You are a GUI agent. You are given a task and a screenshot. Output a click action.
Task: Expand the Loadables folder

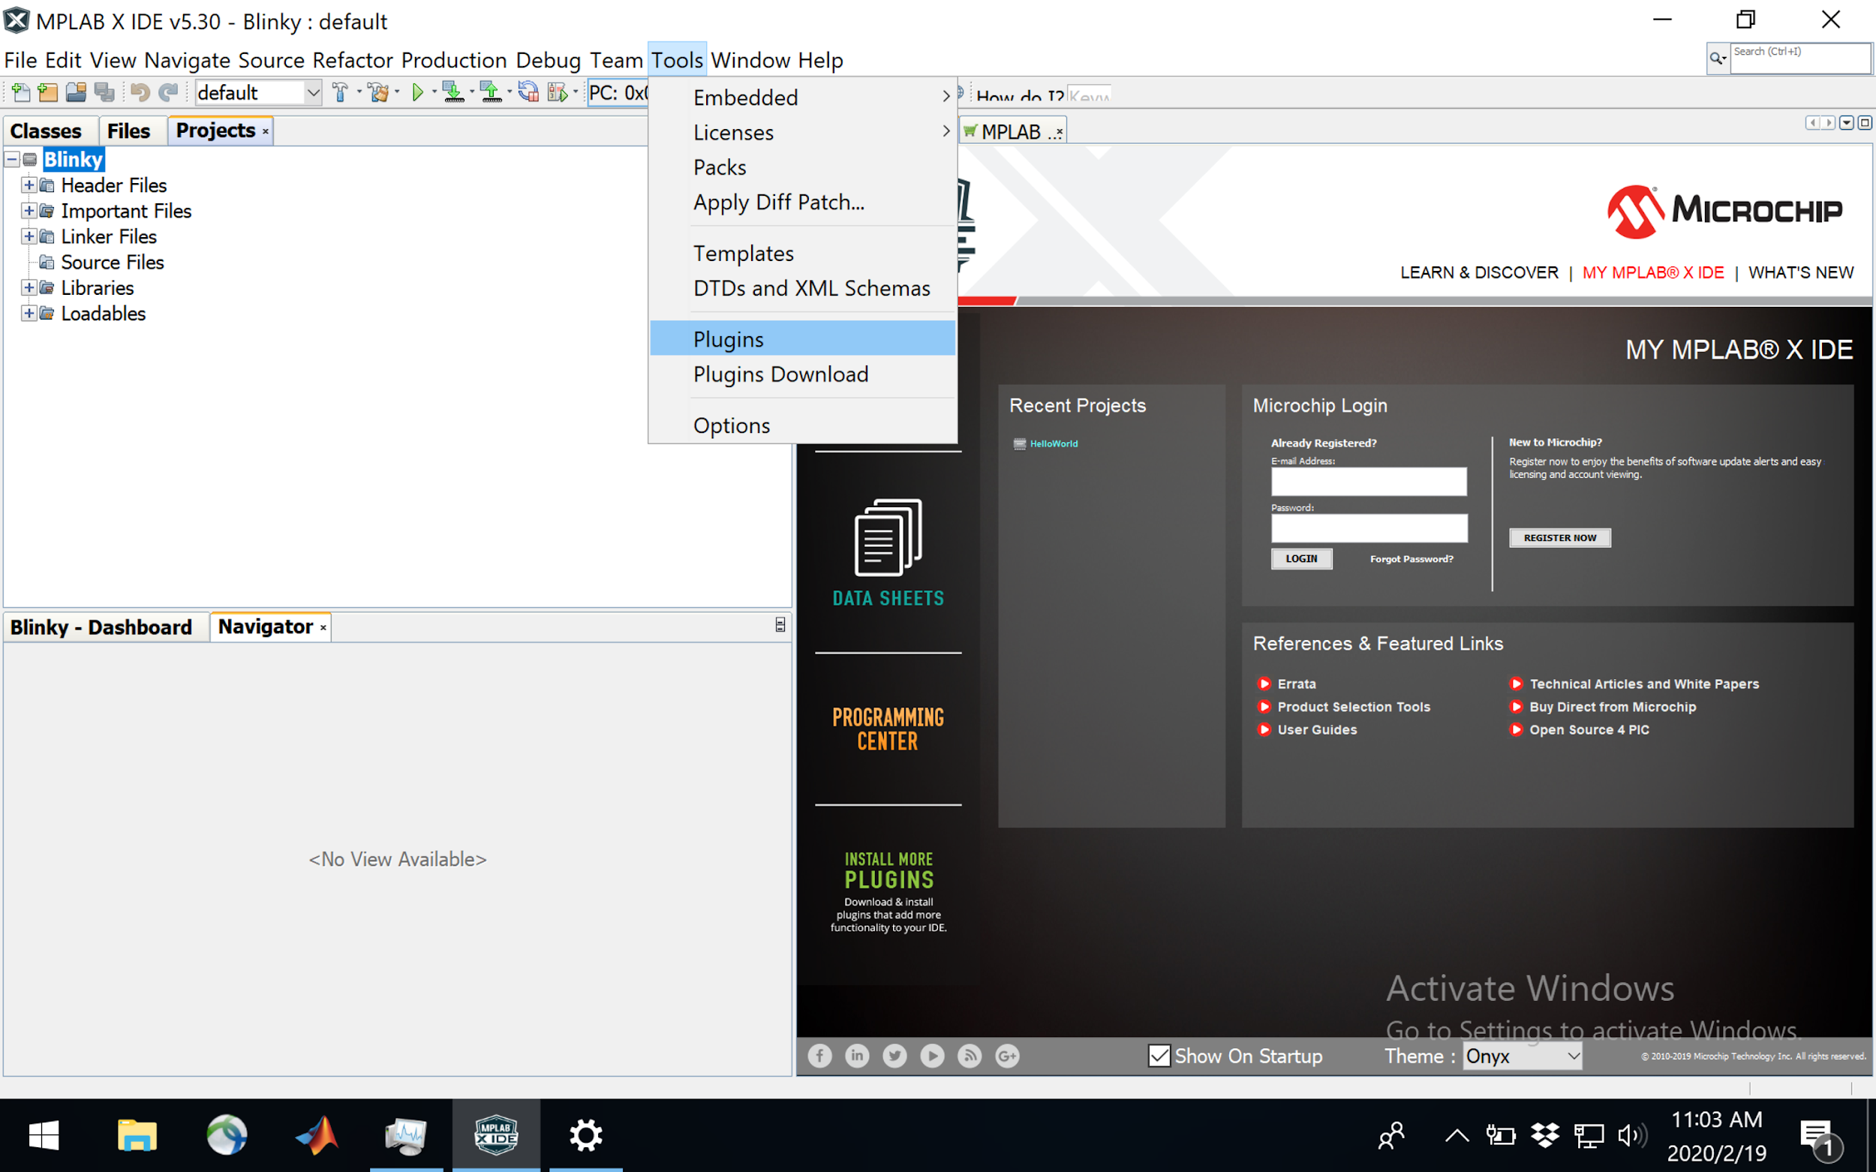29,313
